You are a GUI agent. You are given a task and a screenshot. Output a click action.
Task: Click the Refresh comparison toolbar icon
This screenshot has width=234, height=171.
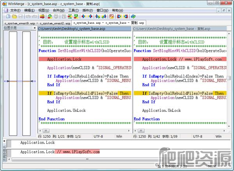(x=133, y=16)
